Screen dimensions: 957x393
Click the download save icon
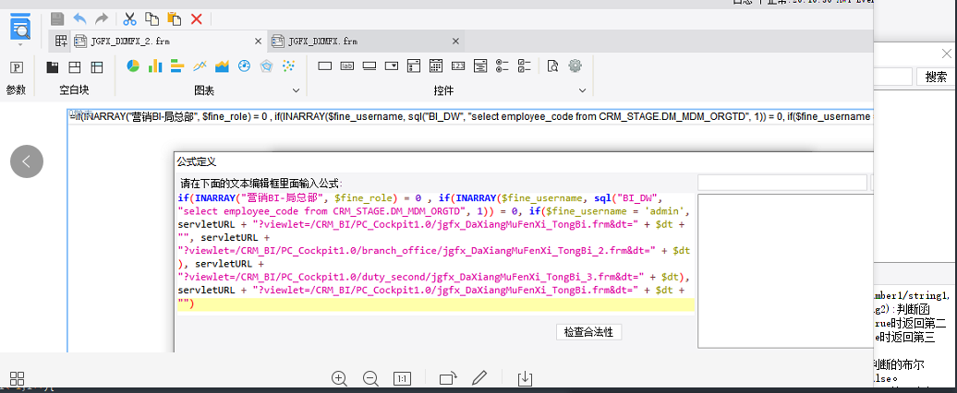pyautogui.click(x=525, y=378)
